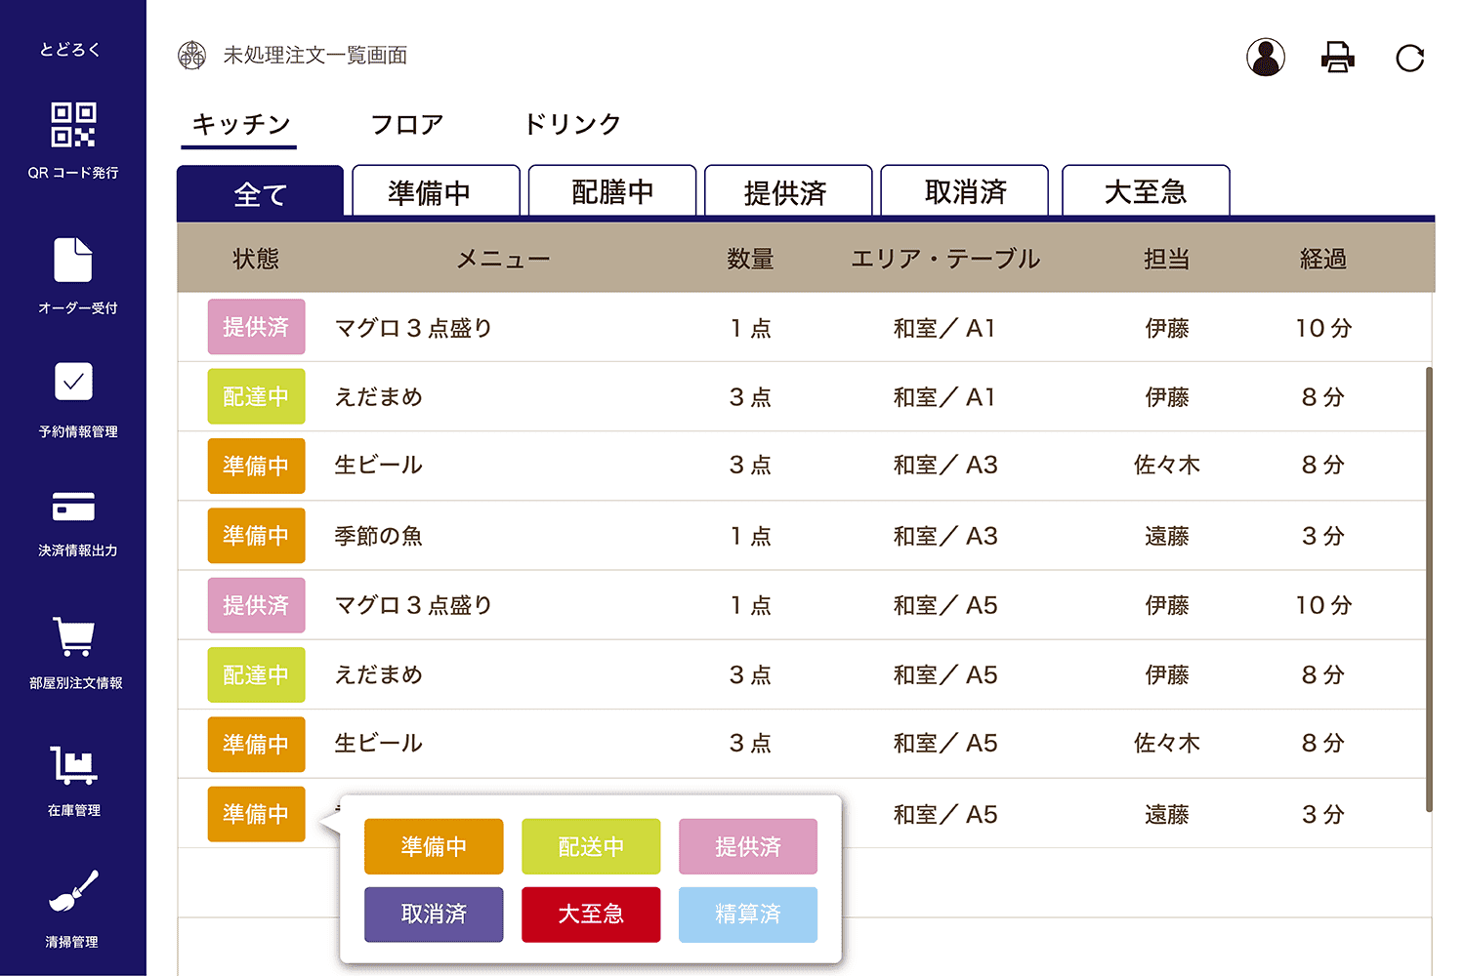Switch to the フロア tab
Viewport: 1465px width, 976px height.
tap(406, 125)
